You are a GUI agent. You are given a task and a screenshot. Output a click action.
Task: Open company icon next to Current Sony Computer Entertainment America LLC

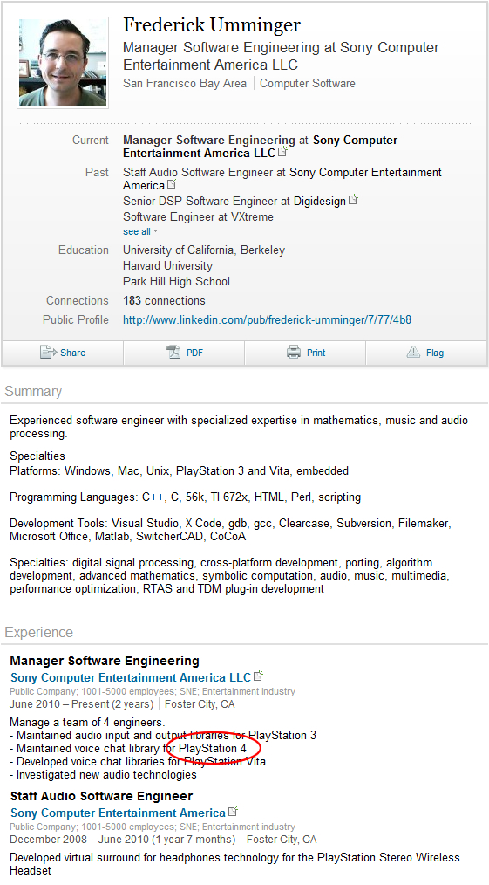point(282,152)
